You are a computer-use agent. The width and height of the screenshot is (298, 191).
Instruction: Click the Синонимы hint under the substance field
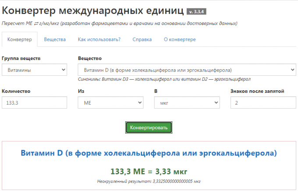164,80
